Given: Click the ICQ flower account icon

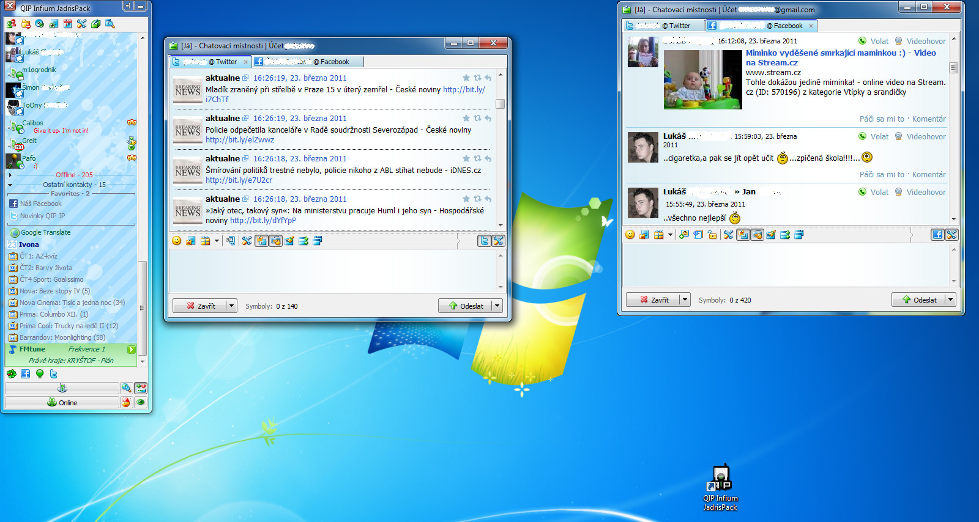Looking at the screenshot, I should click(x=11, y=373).
